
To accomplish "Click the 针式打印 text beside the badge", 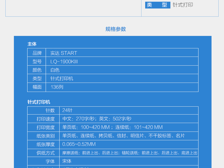I will click(x=183, y=5).
